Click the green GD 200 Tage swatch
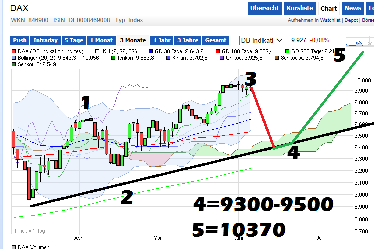This screenshot has width=374, height=249. 287,51
